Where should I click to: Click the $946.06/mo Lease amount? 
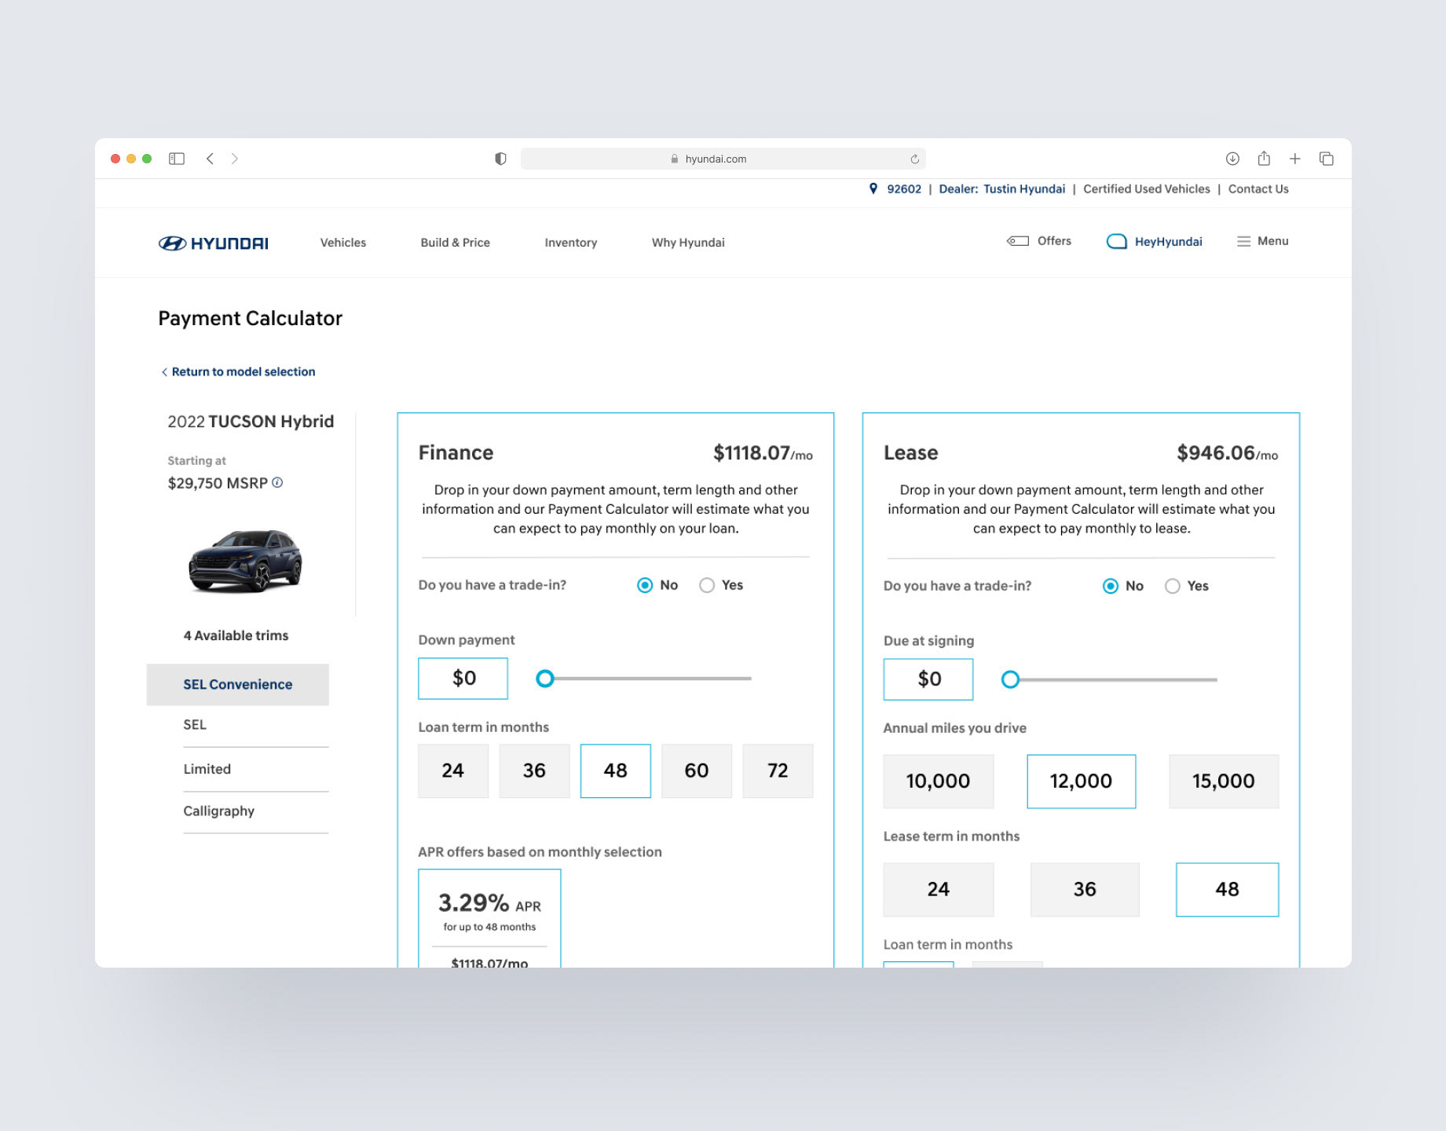1228,453
